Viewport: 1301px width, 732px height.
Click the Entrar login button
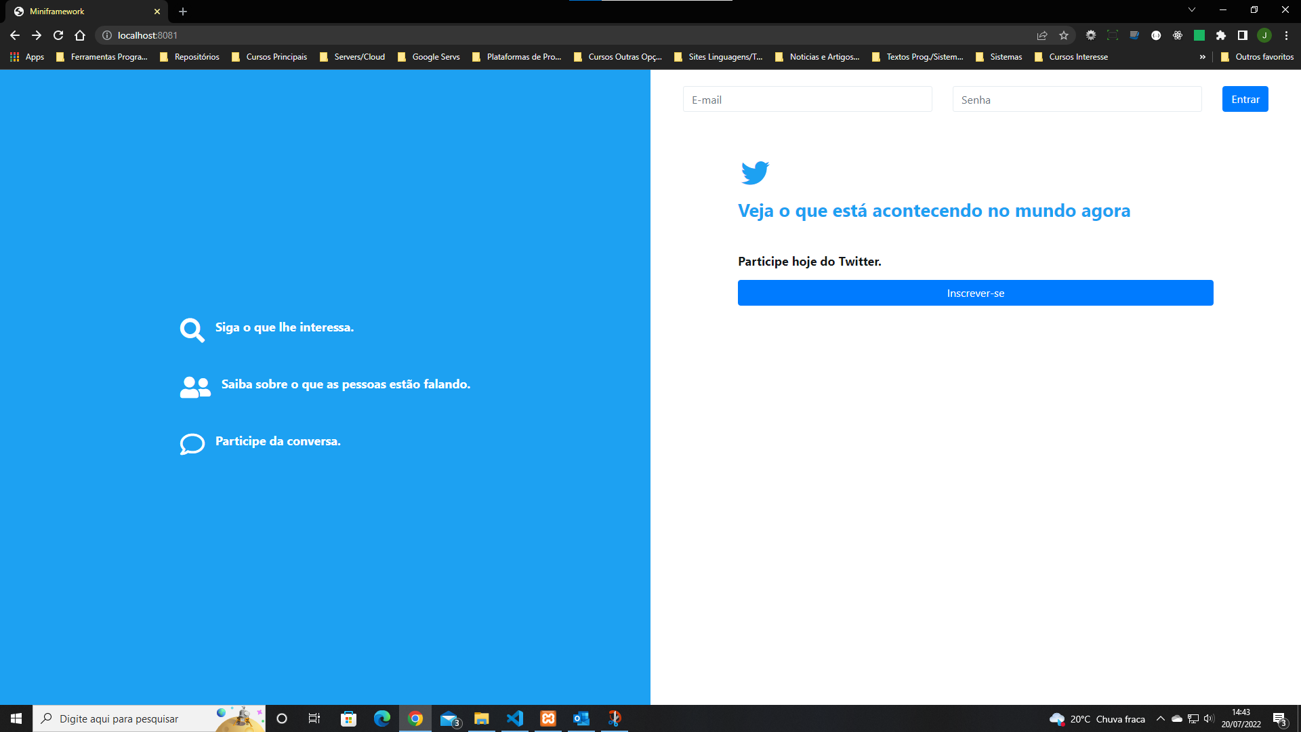[1245, 99]
